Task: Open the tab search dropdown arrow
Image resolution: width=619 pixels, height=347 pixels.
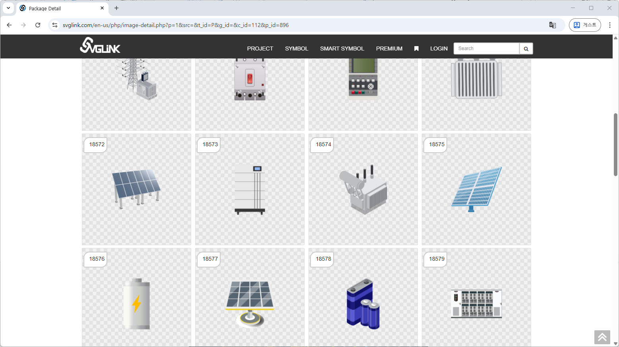Action: [8, 8]
